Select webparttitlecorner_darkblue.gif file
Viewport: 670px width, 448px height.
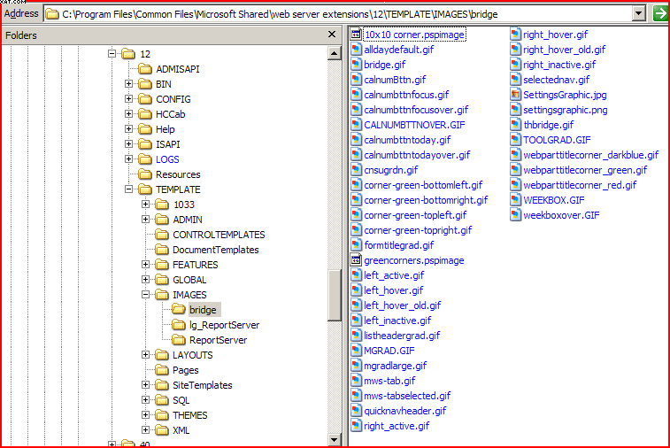584,155
